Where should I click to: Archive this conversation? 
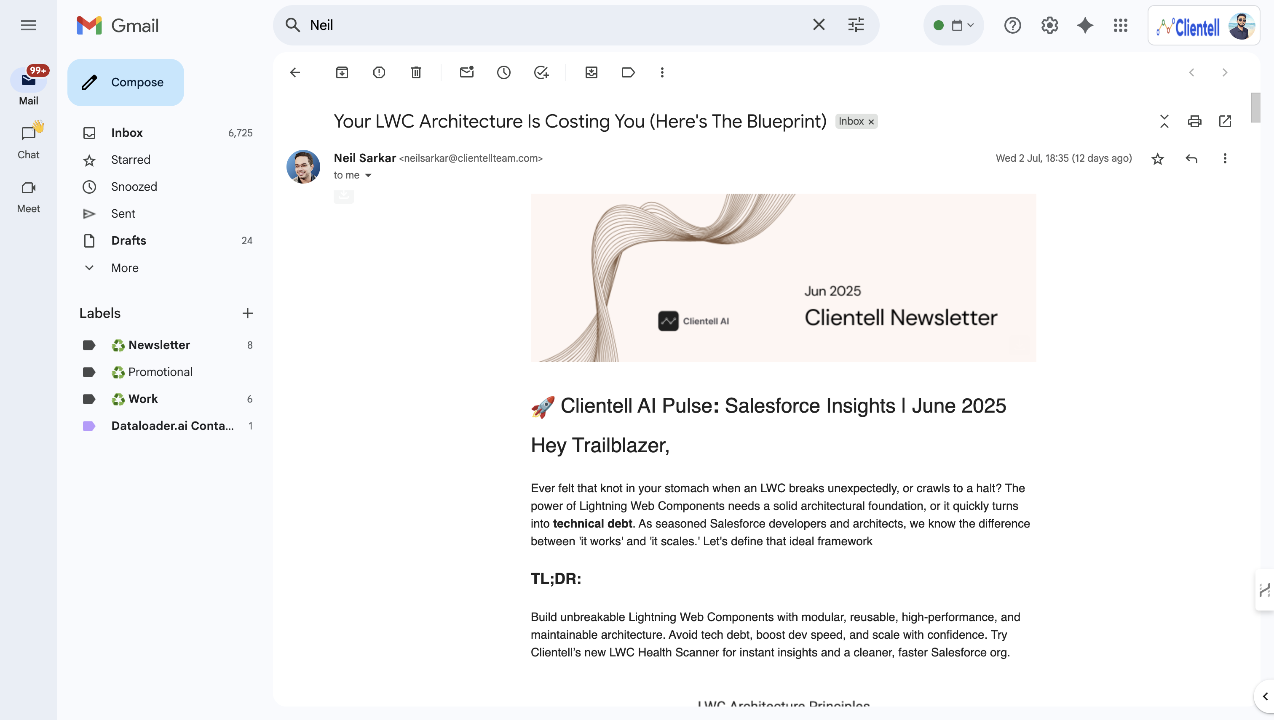(342, 73)
